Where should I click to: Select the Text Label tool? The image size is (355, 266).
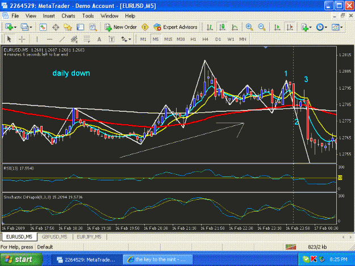tap(111, 39)
